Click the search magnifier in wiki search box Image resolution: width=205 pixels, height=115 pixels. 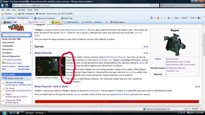coord(29,35)
